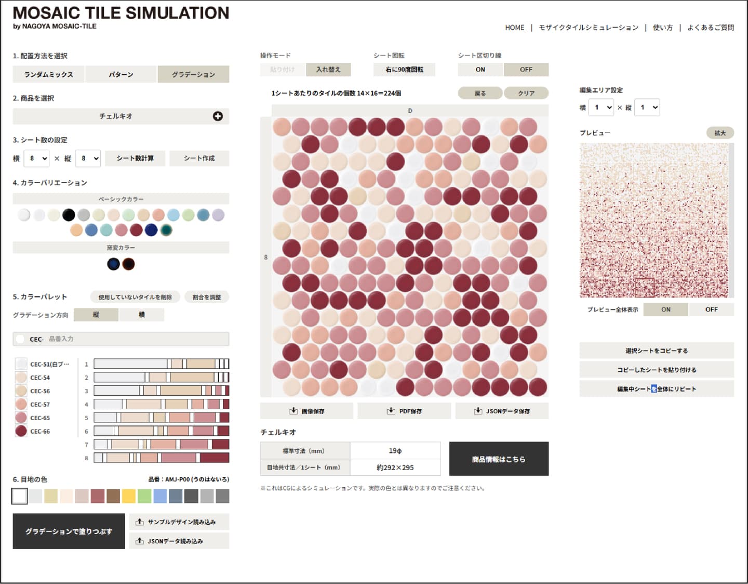Choose the yellow grout color swatch

pyautogui.click(x=129, y=496)
